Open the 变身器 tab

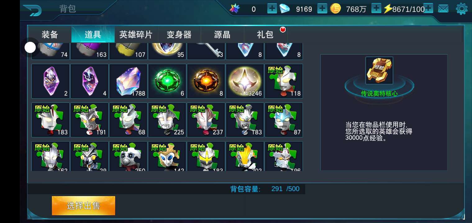coord(179,34)
